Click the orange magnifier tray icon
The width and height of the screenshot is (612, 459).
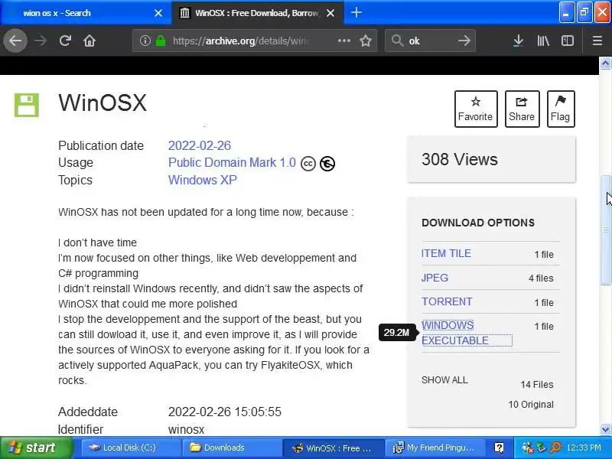[x=555, y=448]
